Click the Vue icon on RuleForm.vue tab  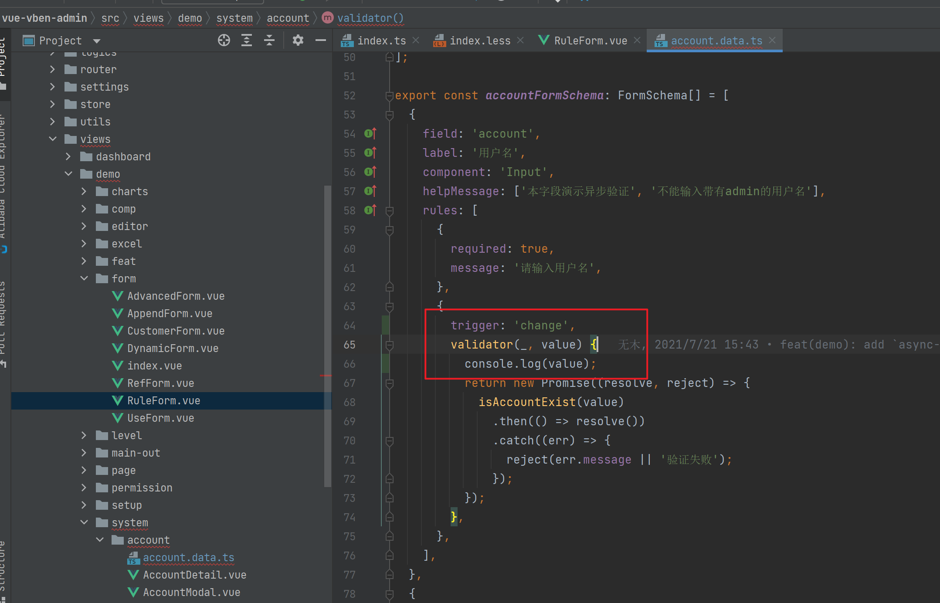543,40
